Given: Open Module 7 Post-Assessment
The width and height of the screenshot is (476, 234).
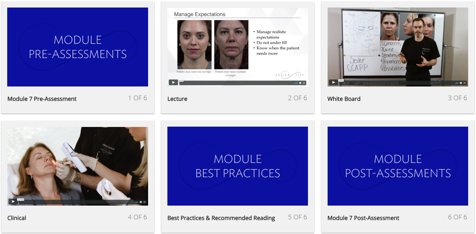Looking at the screenshot, I should (363, 218).
